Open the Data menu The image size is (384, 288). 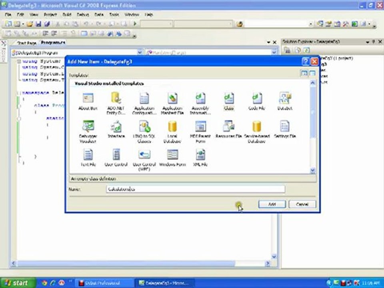[99, 15]
